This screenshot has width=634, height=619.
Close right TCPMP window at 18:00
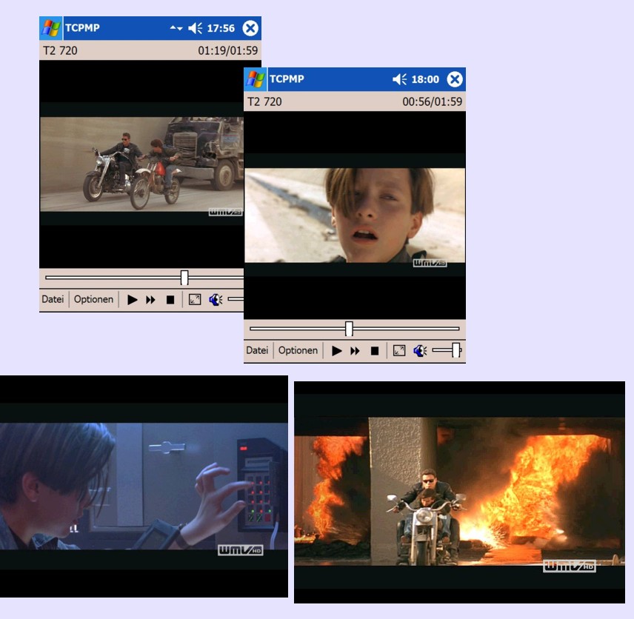[x=455, y=79]
